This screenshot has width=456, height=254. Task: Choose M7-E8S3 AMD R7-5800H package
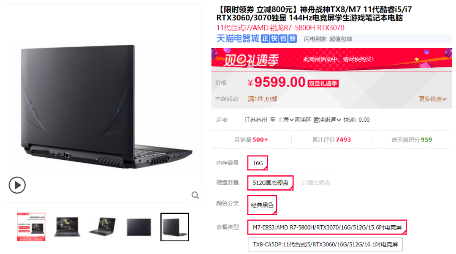click(x=327, y=227)
